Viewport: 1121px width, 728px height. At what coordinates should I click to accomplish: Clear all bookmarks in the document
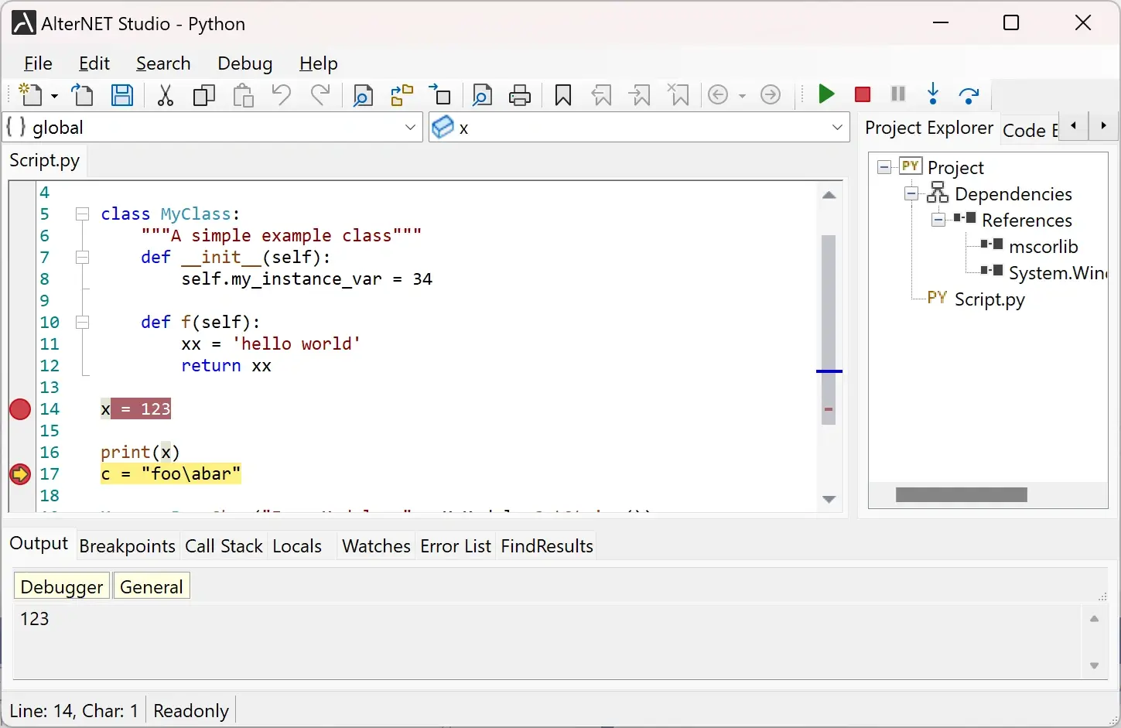tap(678, 94)
